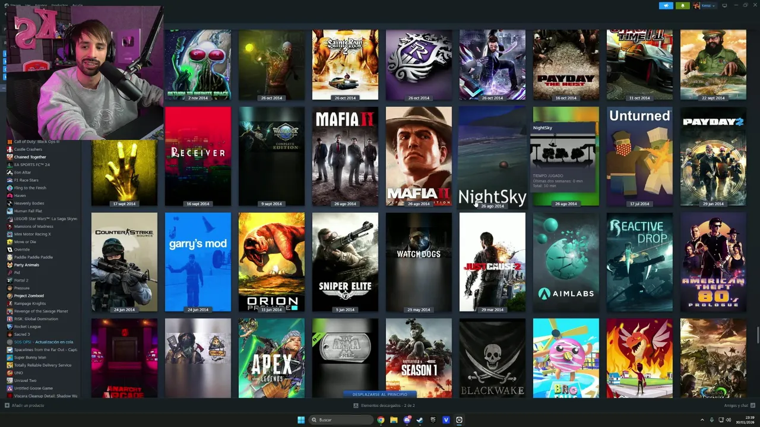Open Epic Games Launcher from taskbar
760x427 pixels.
(433, 420)
